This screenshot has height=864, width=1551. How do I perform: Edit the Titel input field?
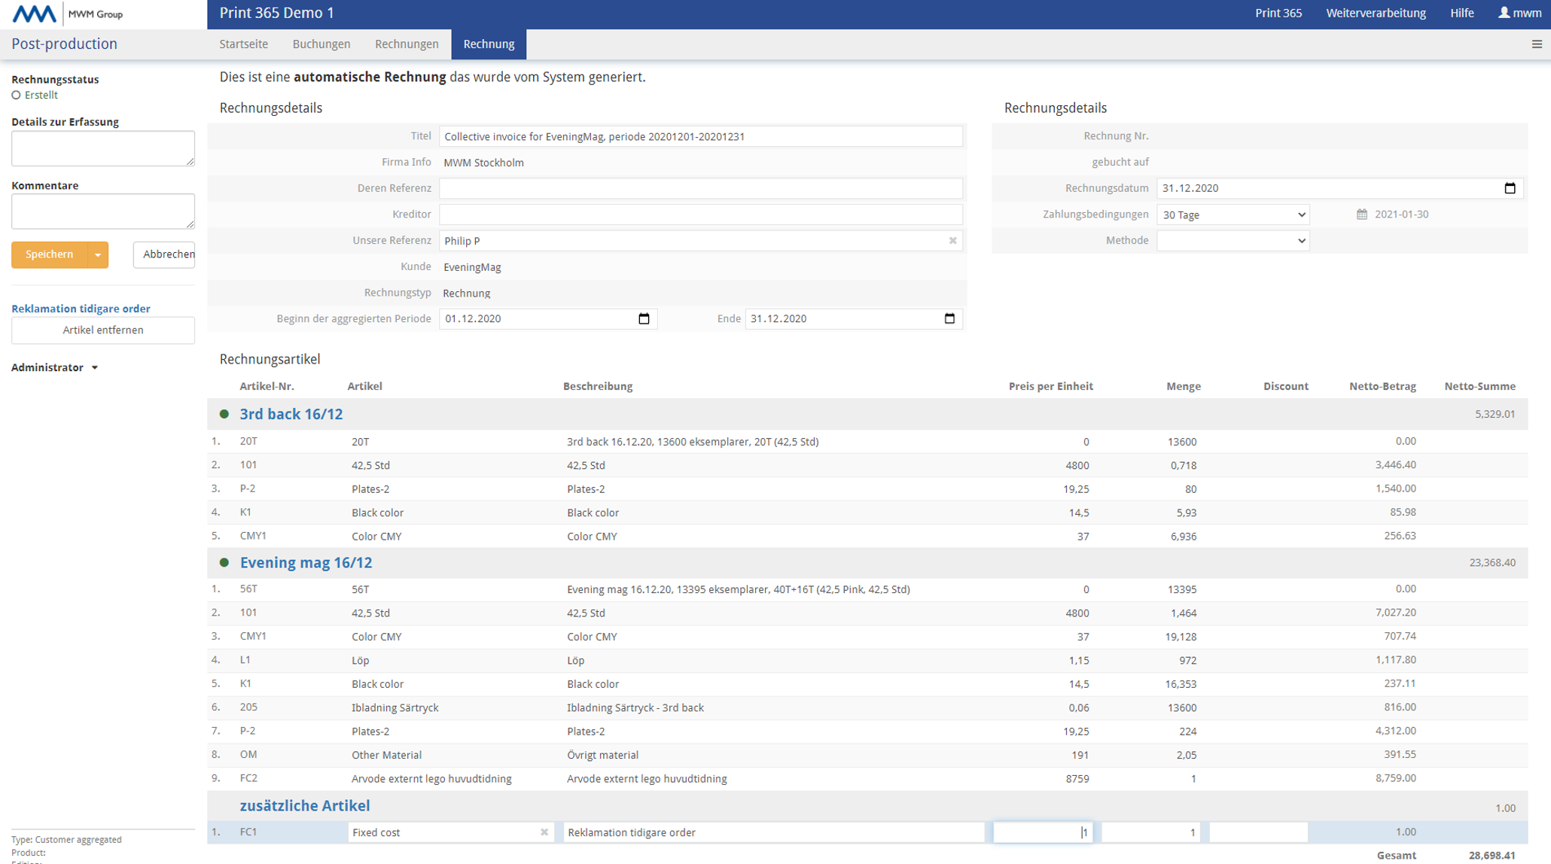pos(701,136)
